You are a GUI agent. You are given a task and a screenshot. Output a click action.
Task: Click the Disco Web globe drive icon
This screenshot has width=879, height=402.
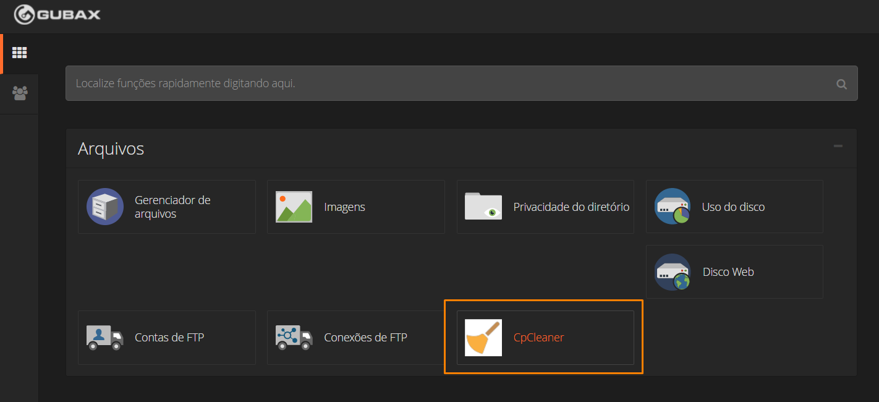673,272
